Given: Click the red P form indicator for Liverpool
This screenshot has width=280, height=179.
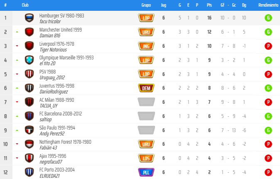Looking at the screenshot, I should (x=268, y=46).
